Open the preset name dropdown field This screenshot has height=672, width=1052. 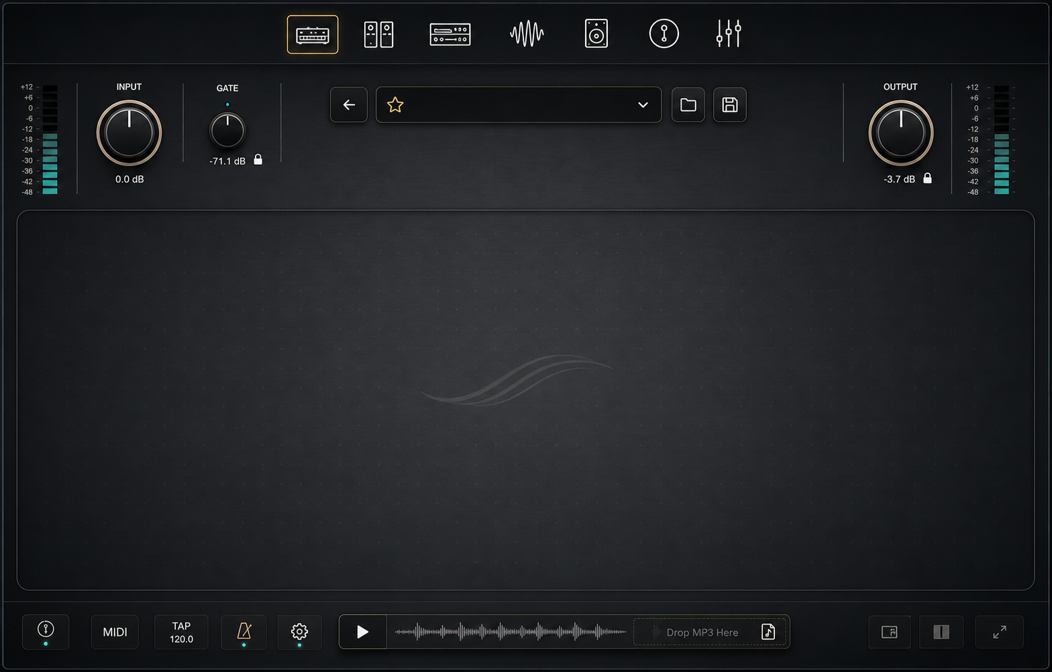519,105
